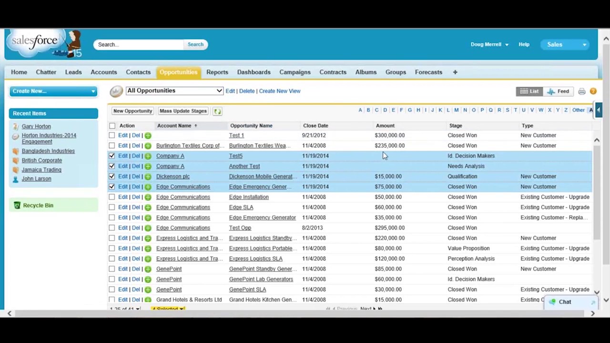Viewport: 610px width, 343px height.
Task: Sort by Opportunity Name column header
Action: click(251, 126)
